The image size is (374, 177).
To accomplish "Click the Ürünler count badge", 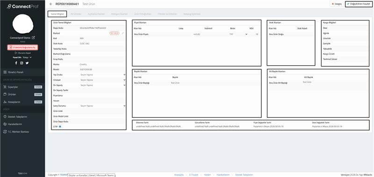I will click(x=38, y=94).
